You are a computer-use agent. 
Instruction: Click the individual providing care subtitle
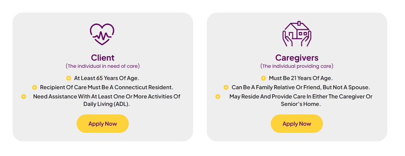point(297,66)
